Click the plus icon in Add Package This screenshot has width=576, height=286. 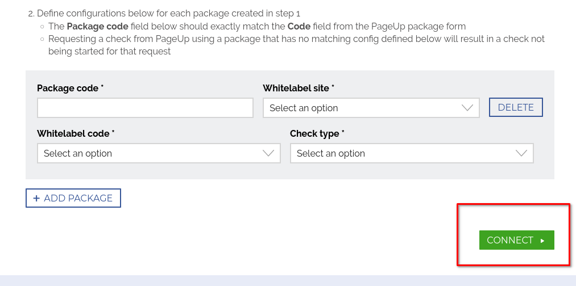pos(36,198)
